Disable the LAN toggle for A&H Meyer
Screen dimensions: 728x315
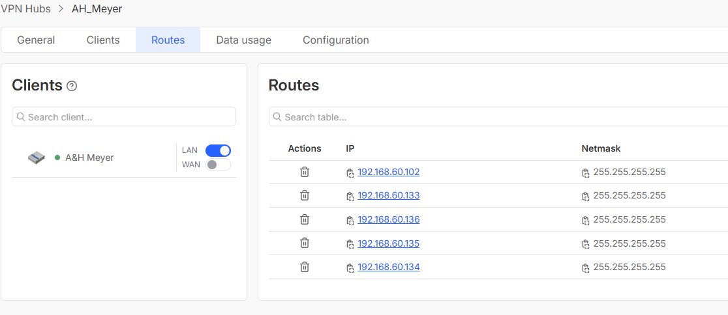(x=218, y=150)
